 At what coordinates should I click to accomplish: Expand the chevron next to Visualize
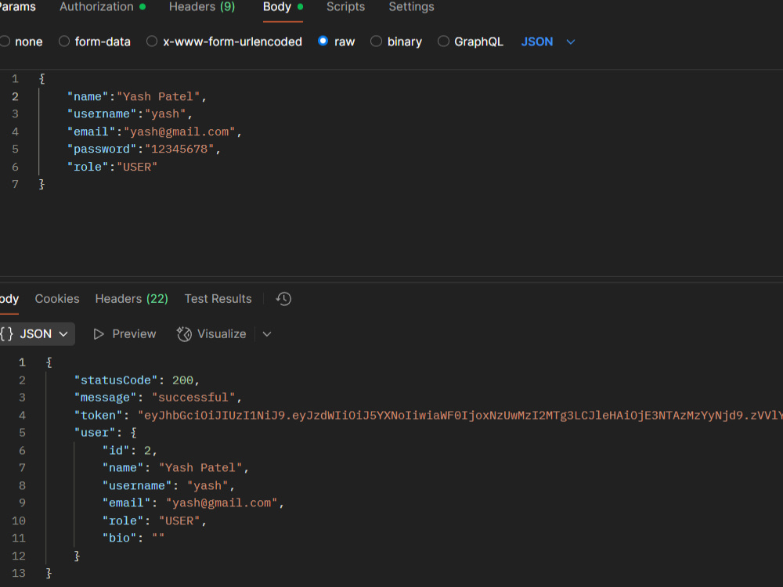[x=266, y=333]
